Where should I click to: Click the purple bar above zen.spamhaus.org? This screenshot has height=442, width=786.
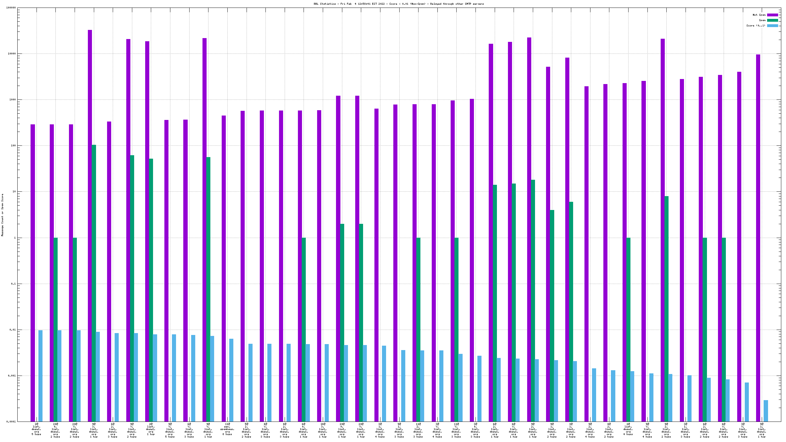click(x=224, y=268)
